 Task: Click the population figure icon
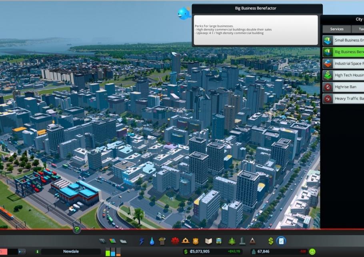point(254,252)
